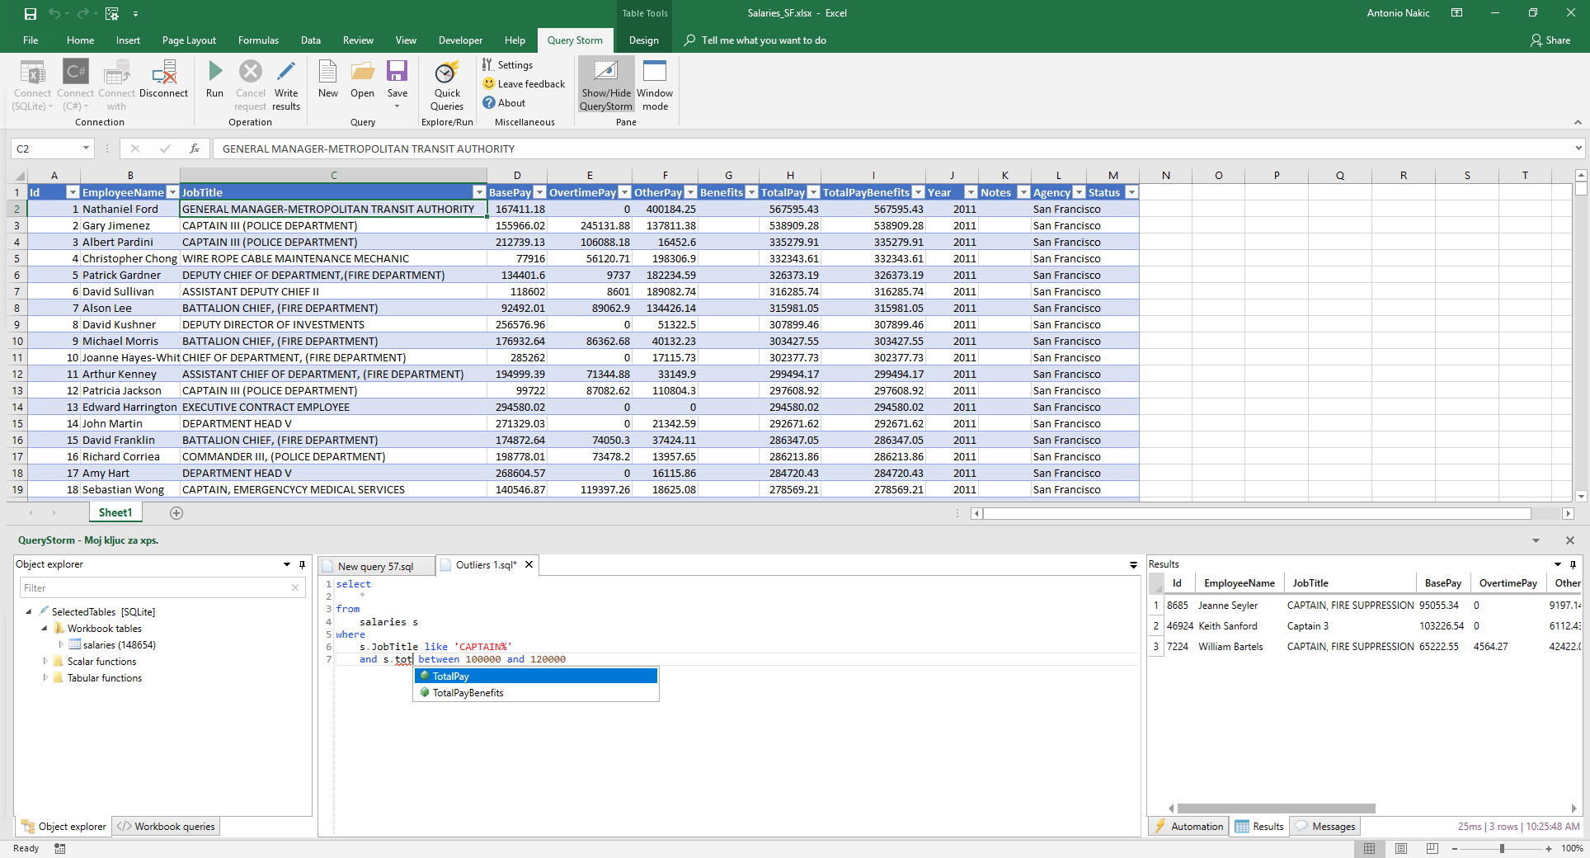Click the Open query folder icon
Screen dimensions: 1590x858
tap(362, 73)
